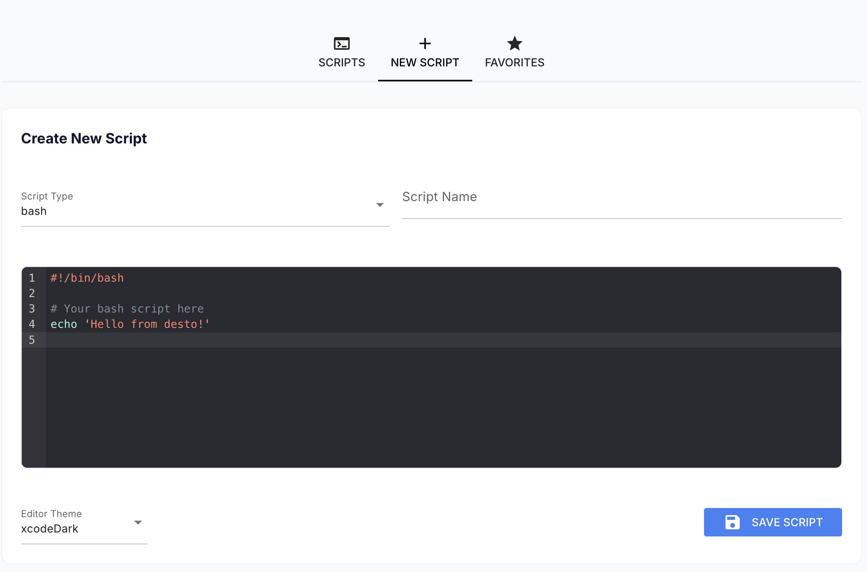Click the terminal icon above Scripts
This screenshot has height=572, width=867.
point(342,43)
